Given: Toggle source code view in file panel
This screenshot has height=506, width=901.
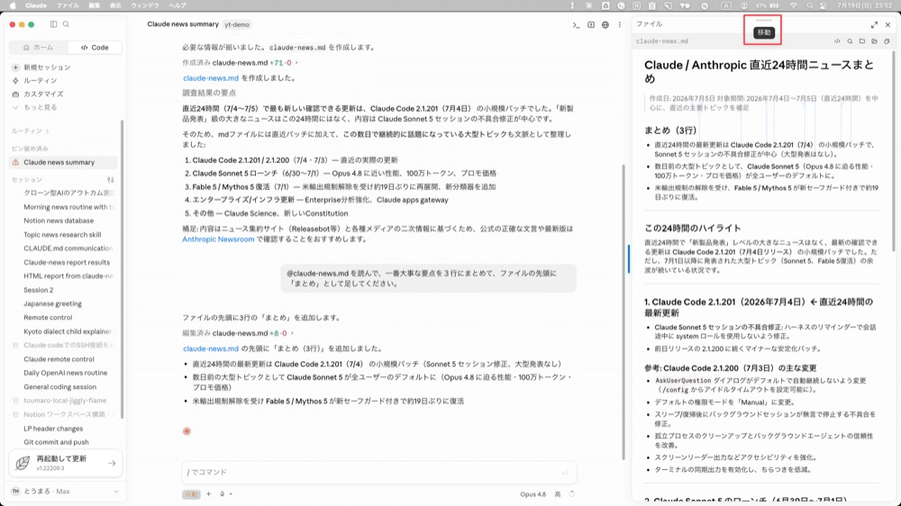Looking at the screenshot, I should point(837,41).
